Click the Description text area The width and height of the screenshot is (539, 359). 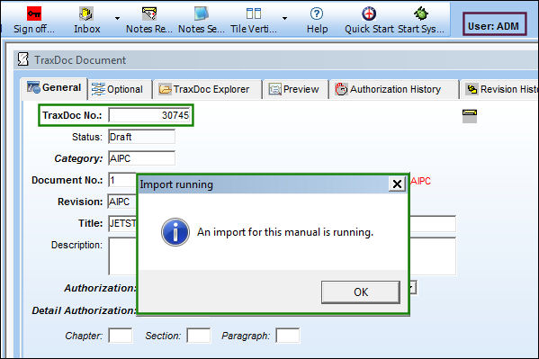[x=122, y=256]
